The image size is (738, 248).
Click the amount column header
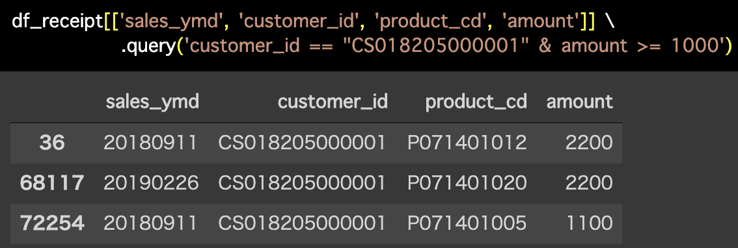click(x=579, y=101)
